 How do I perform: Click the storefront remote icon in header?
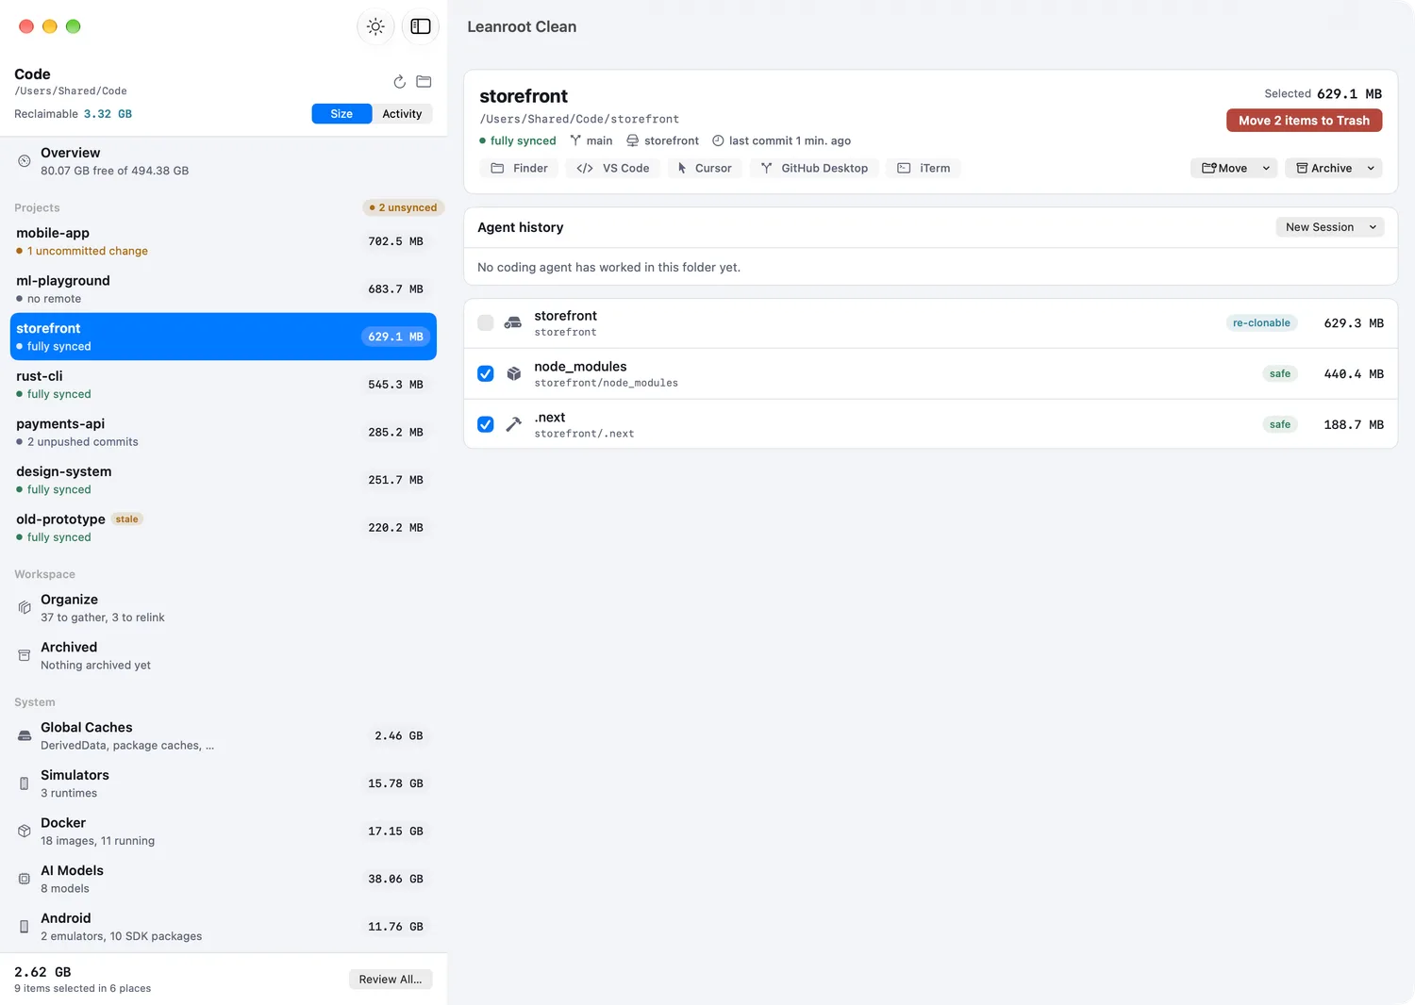pos(633,140)
